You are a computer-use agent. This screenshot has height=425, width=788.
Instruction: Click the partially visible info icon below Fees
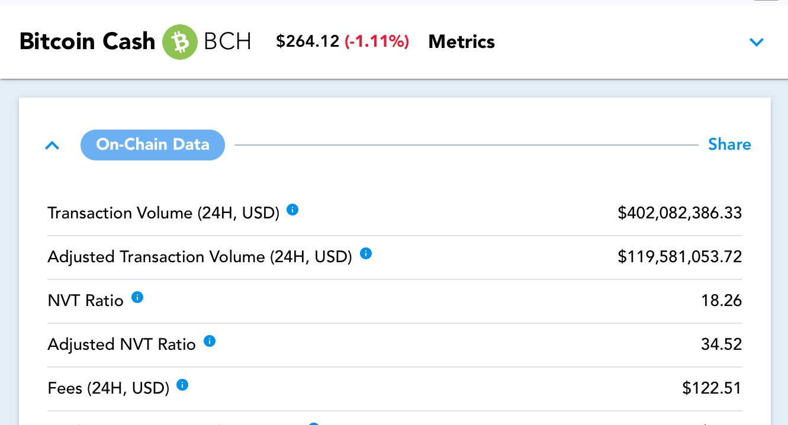click(x=314, y=423)
